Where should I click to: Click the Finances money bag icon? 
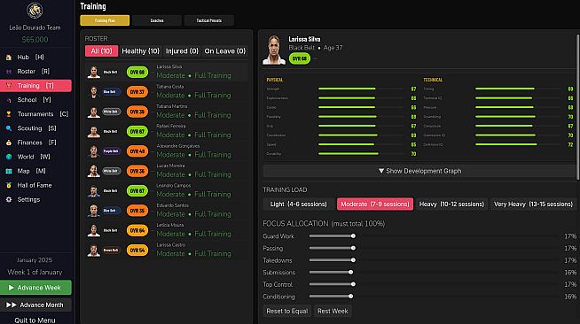9,143
